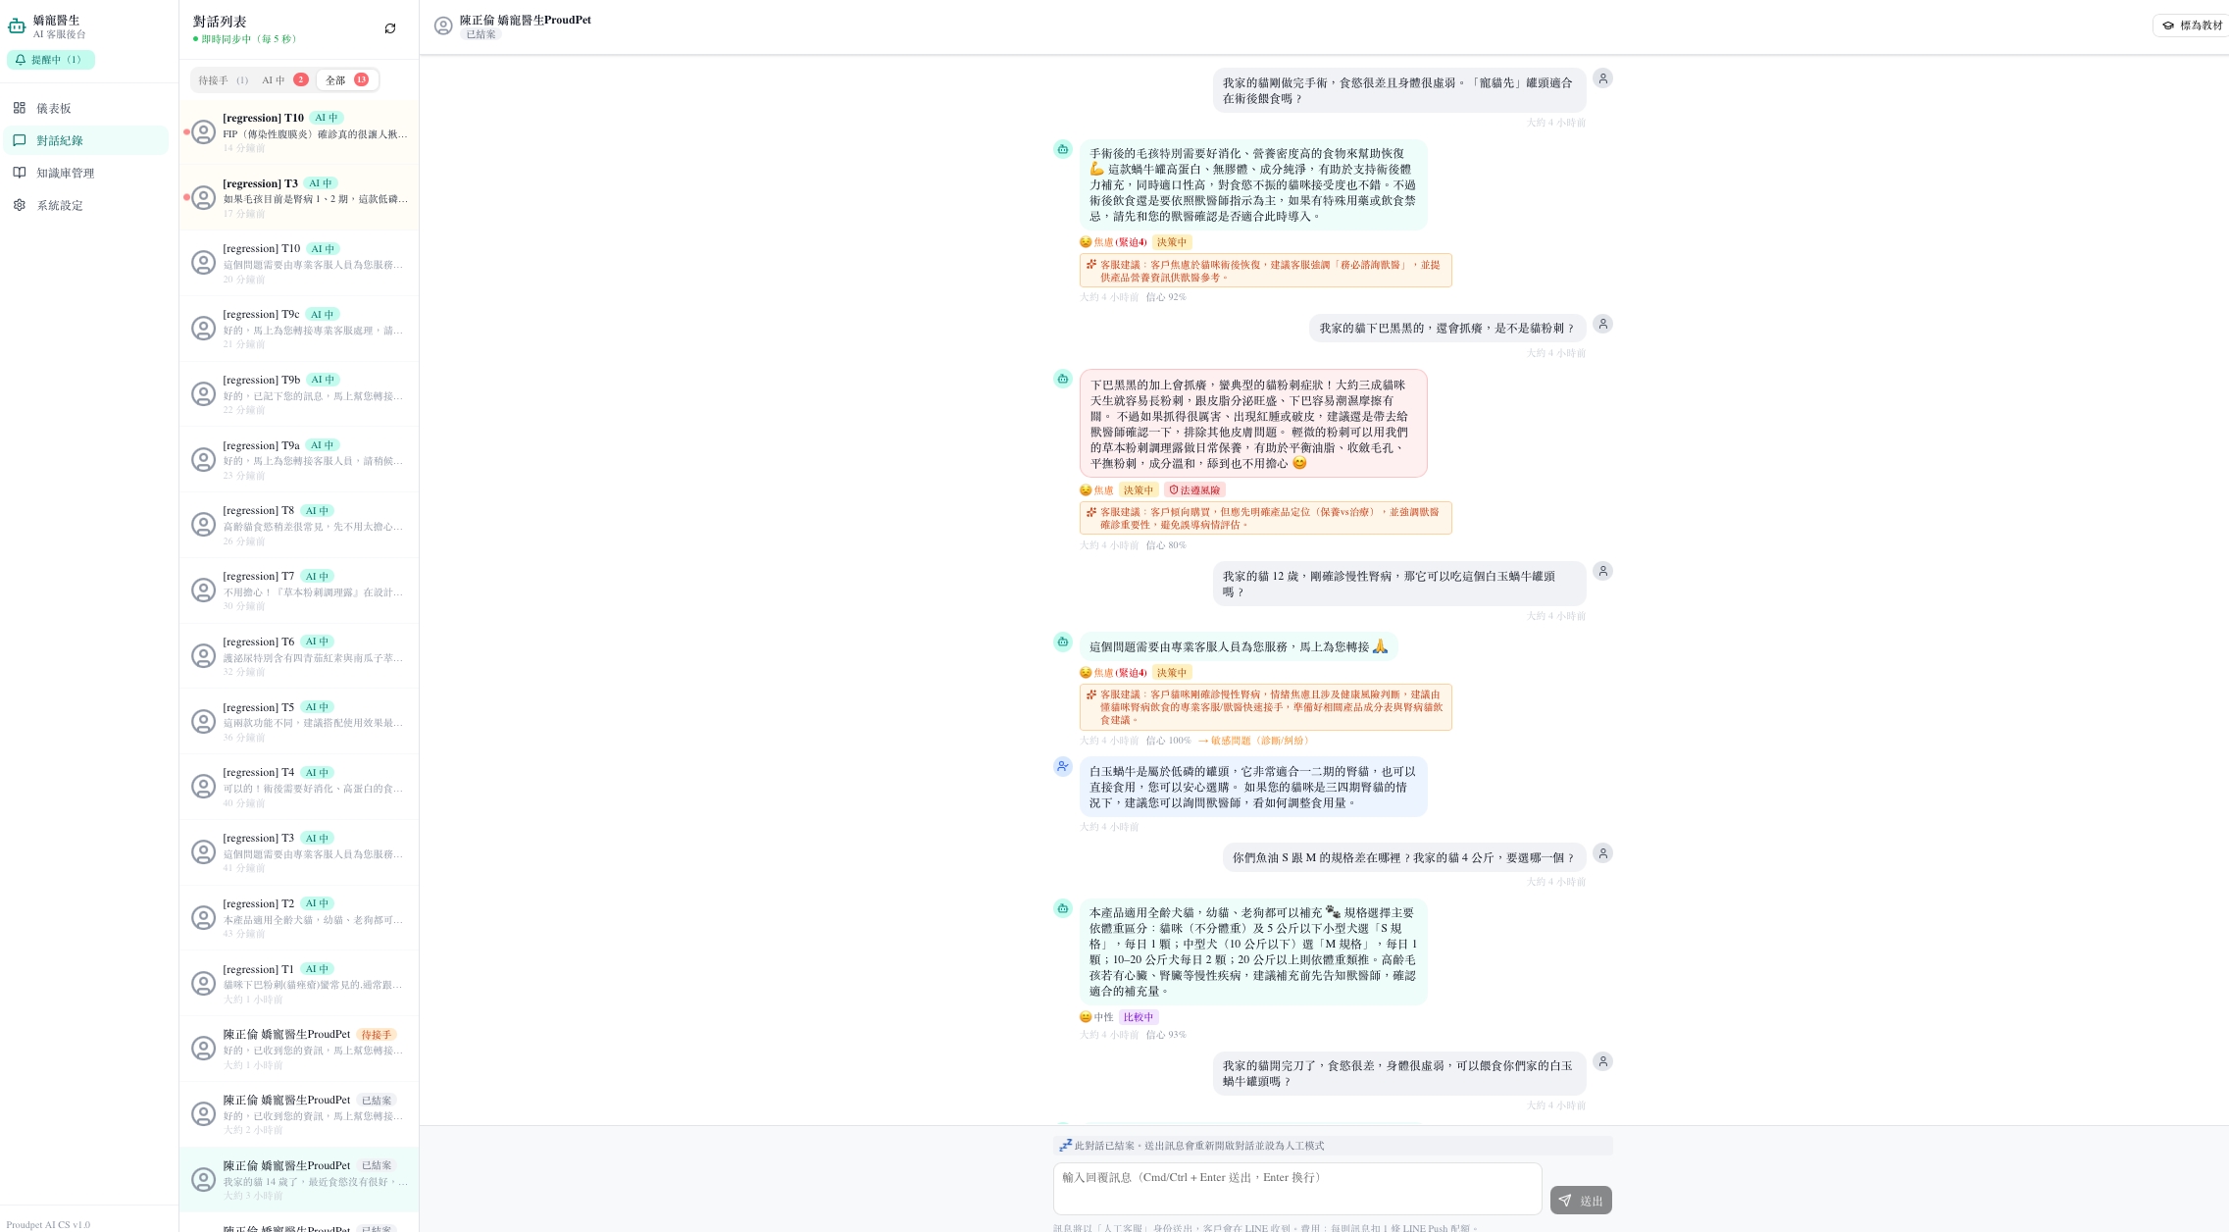
Task: Click the zzz icon in closed-conversation notice
Action: point(1065,1146)
